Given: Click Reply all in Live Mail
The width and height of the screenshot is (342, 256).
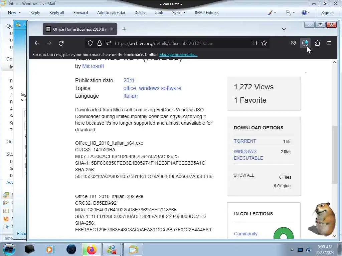Looking at the screenshot, I should coord(57,13).
